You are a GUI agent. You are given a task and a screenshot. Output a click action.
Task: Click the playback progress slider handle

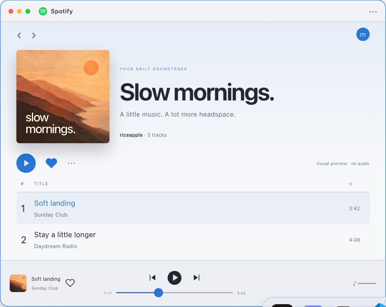(x=159, y=293)
